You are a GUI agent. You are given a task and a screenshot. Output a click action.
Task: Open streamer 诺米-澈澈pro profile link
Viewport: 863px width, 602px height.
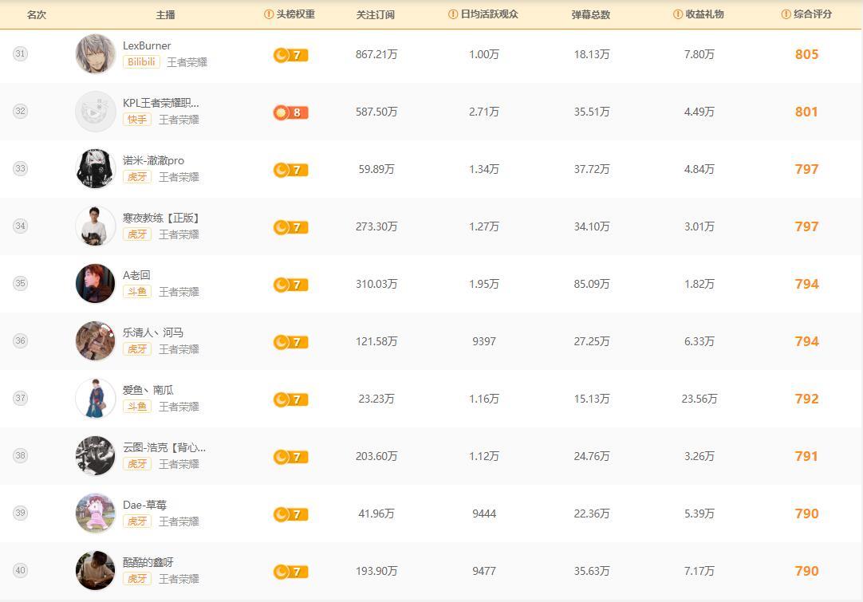(153, 160)
